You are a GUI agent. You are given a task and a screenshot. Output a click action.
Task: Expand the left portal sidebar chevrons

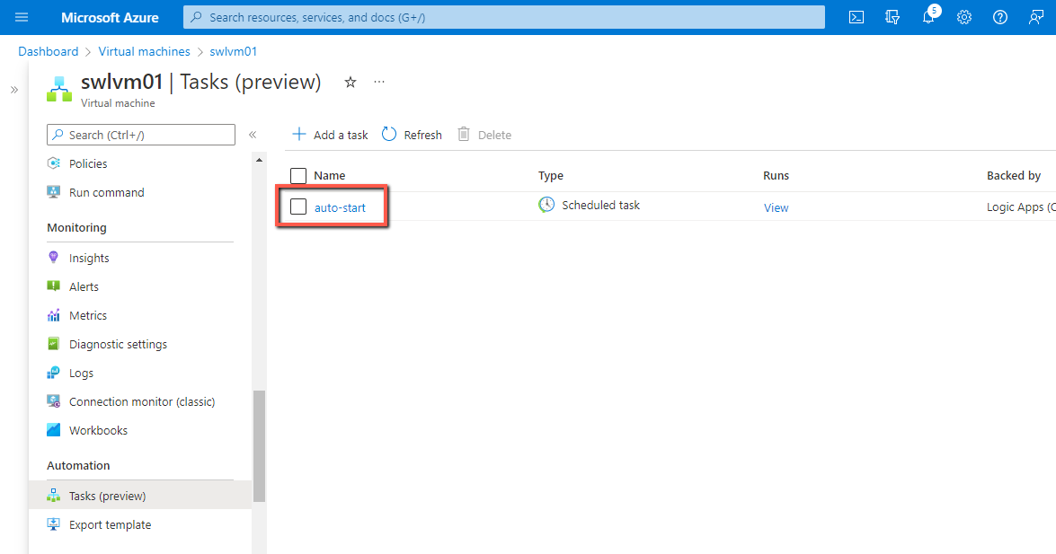click(x=14, y=90)
